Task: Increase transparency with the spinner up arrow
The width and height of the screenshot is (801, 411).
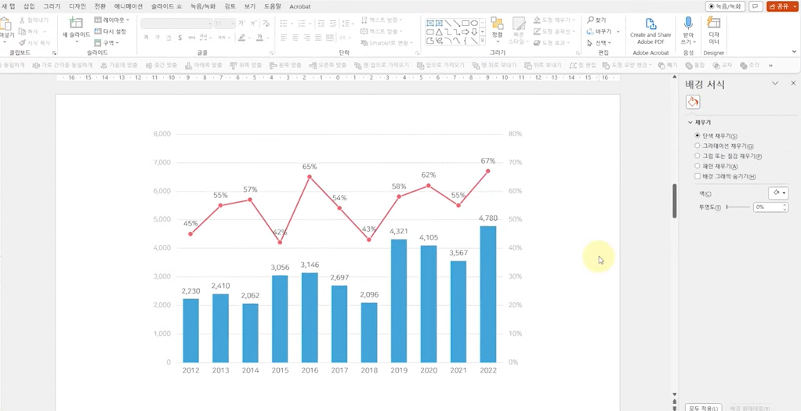Action: click(x=785, y=205)
